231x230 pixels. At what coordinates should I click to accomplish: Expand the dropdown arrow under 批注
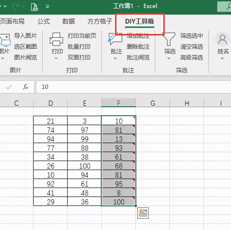point(116,58)
